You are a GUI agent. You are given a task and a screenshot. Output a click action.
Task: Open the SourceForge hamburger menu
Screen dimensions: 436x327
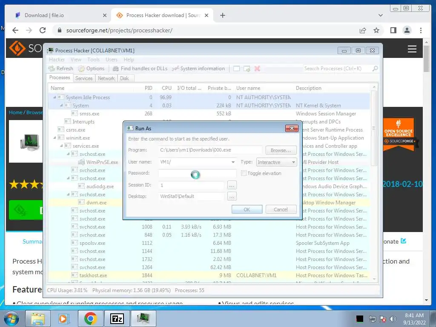click(412, 49)
